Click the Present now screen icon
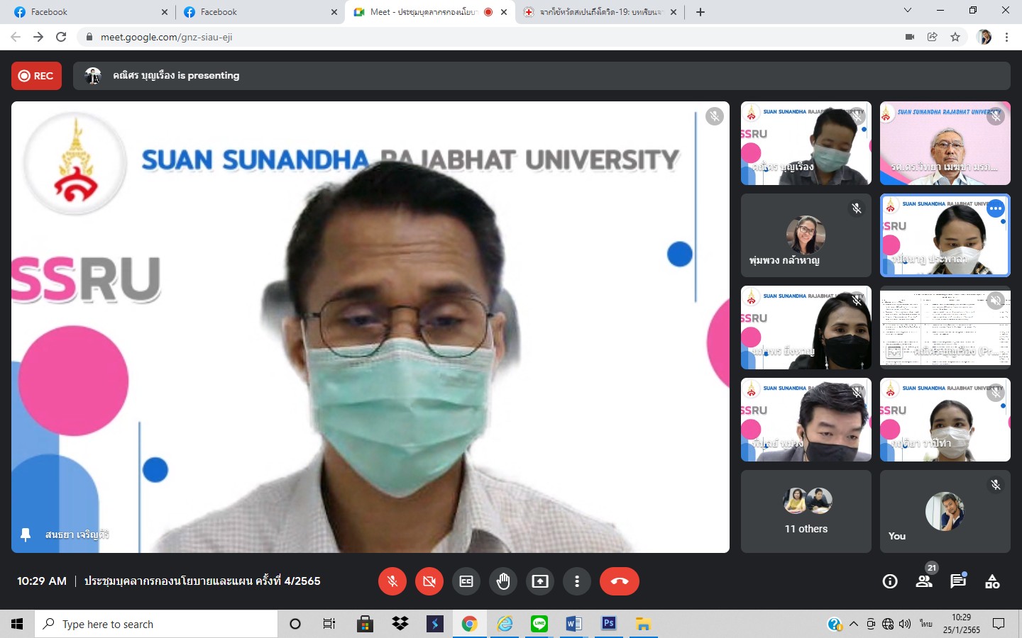Image resolution: width=1022 pixels, height=638 pixels. (540, 581)
